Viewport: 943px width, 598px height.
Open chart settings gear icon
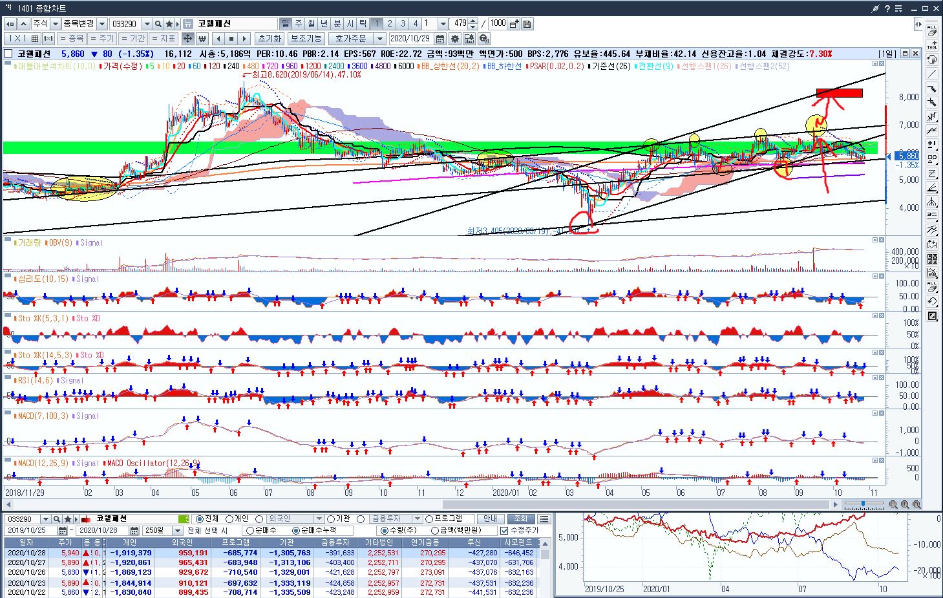[455, 39]
